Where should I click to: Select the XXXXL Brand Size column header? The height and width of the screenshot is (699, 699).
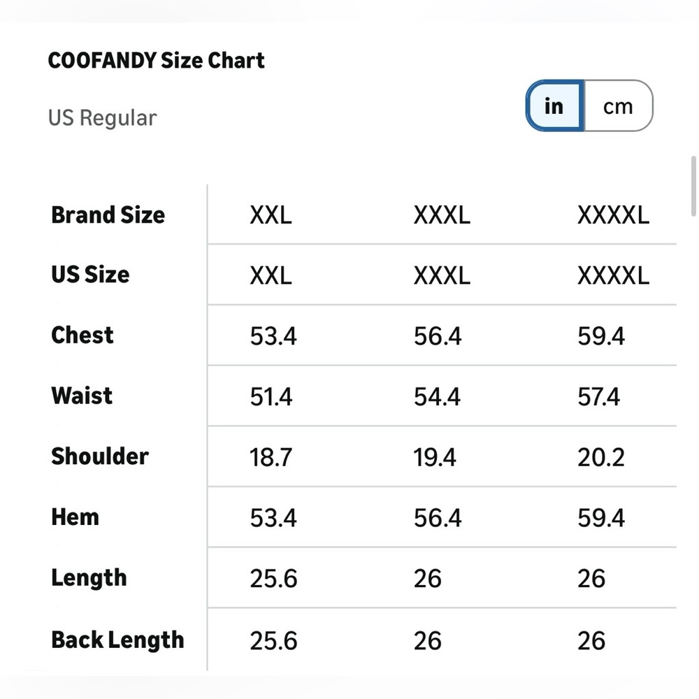point(613,215)
